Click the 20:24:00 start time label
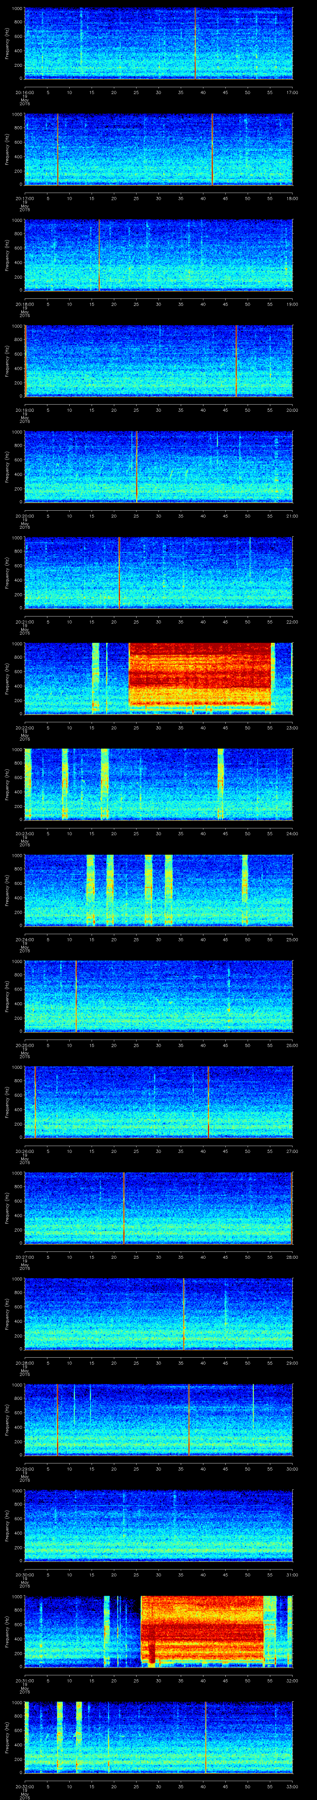Image resolution: width=317 pixels, height=1800 pixels. point(24,939)
